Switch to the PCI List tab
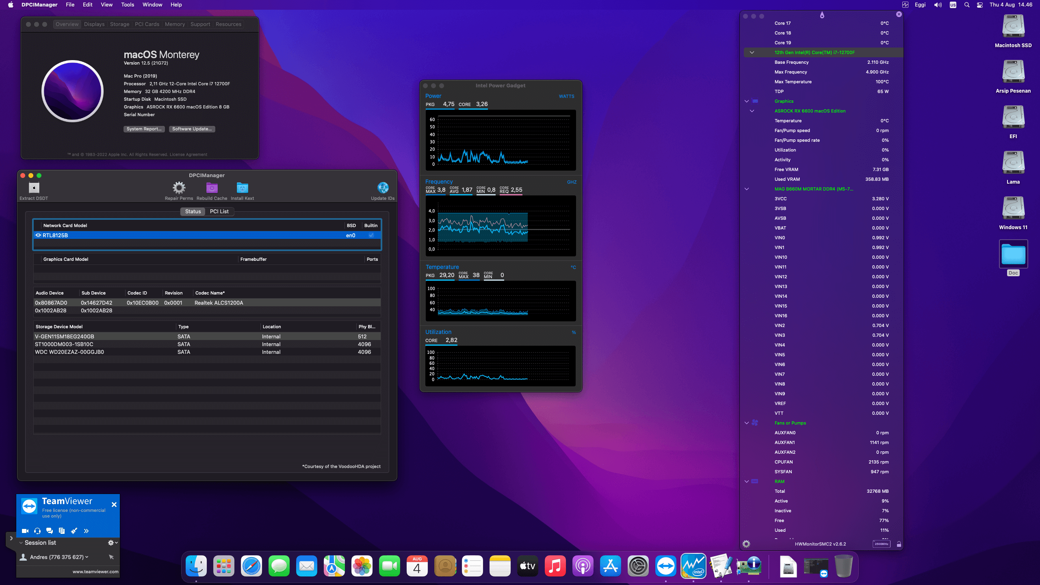This screenshot has width=1040, height=585. 219,211
